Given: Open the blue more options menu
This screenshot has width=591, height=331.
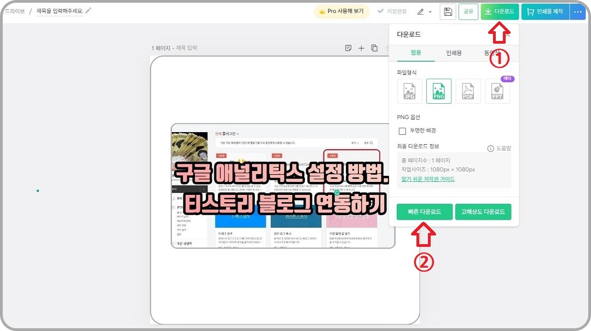Looking at the screenshot, I should (x=579, y=11).
